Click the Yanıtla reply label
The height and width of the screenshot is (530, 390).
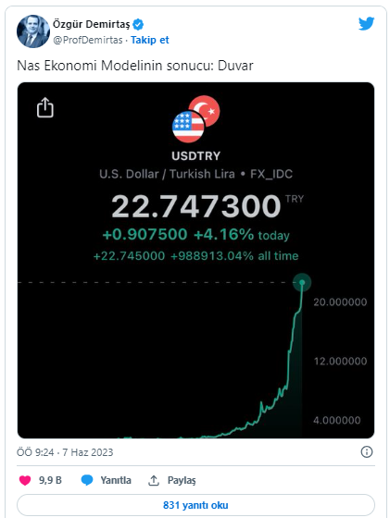(x=116, y=480)
